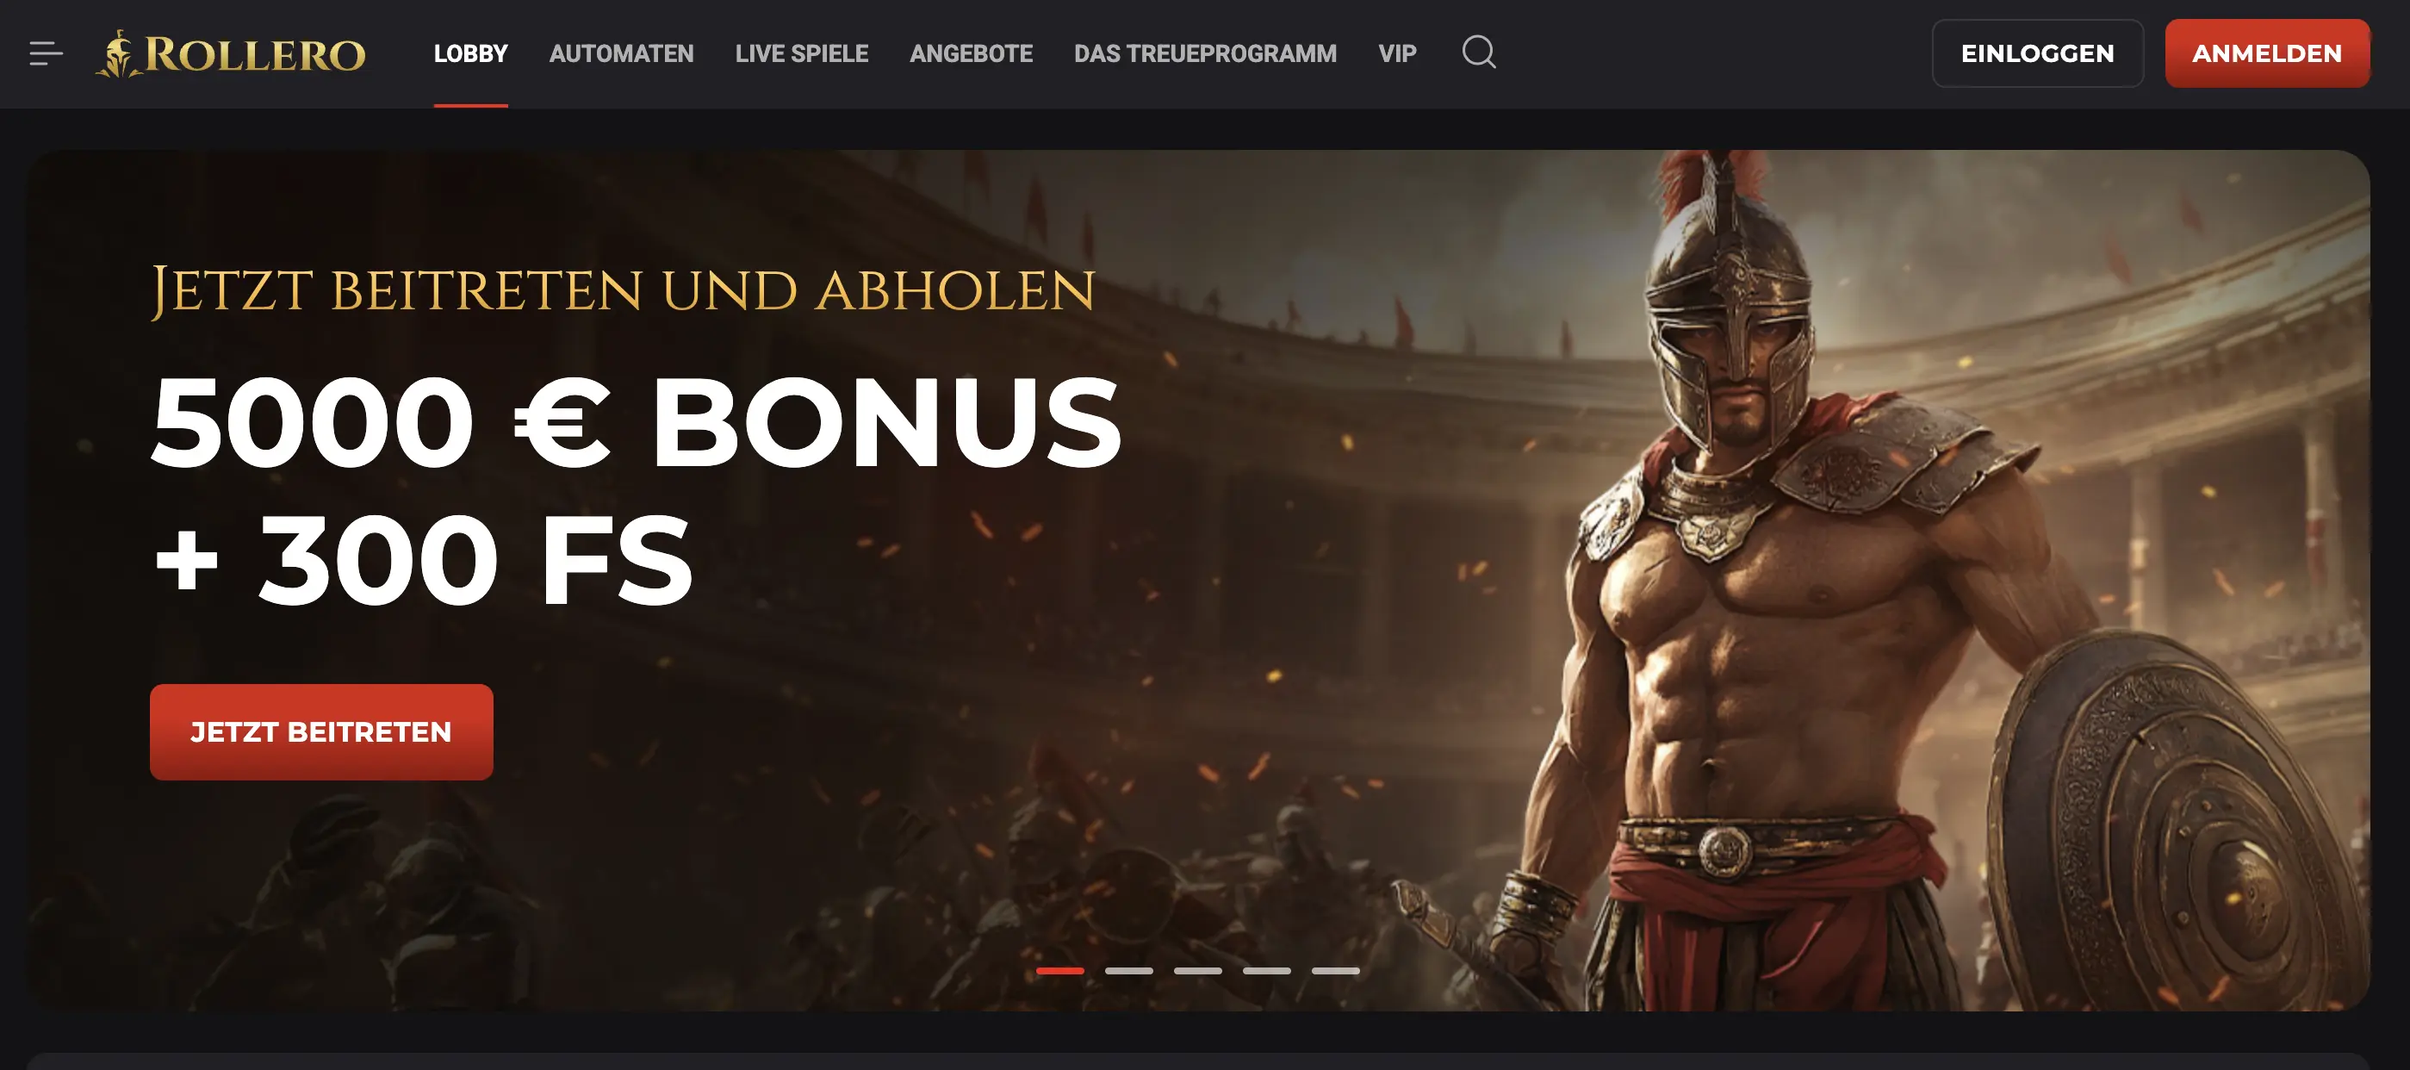
Task: Click the red Anmelden button
Action: coord(2267,53)
